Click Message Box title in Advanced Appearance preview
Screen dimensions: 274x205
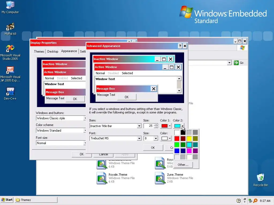pyautogui.click(x=106, y=89)
